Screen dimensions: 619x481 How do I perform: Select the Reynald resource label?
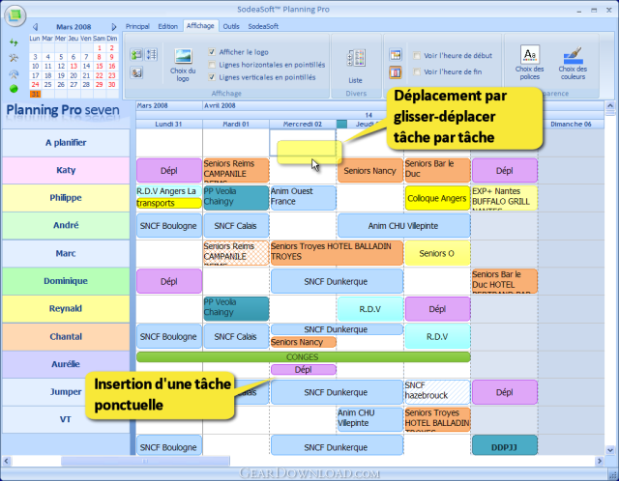66,309
